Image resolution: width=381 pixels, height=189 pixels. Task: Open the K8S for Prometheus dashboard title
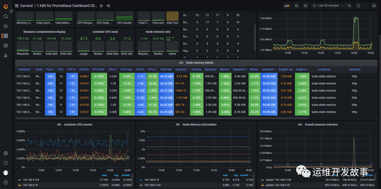click(x=67, y=6)
